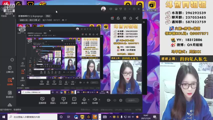Open Cortana circle on taskbar
213x120 pixels.
pos(61,117)
